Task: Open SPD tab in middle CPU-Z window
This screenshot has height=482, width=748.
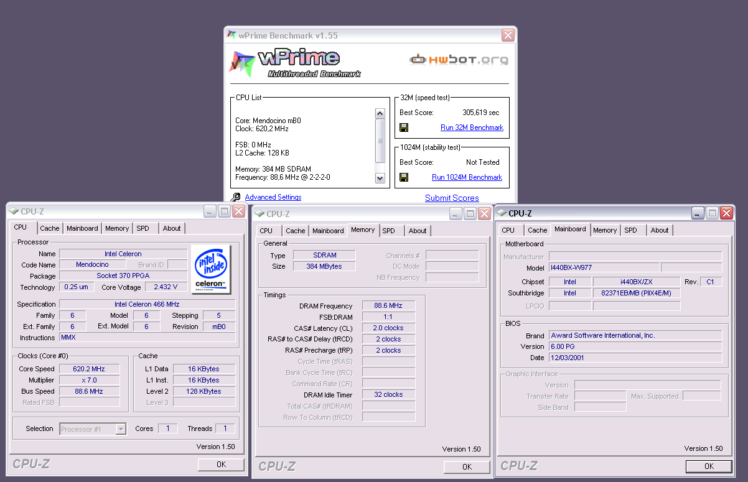Action: [x=389, y=231]
